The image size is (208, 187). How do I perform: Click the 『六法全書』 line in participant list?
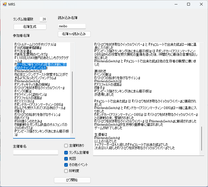coord(24,51)
